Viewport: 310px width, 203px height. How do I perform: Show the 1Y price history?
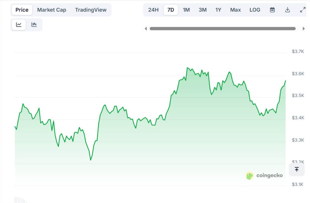[218, 10]
